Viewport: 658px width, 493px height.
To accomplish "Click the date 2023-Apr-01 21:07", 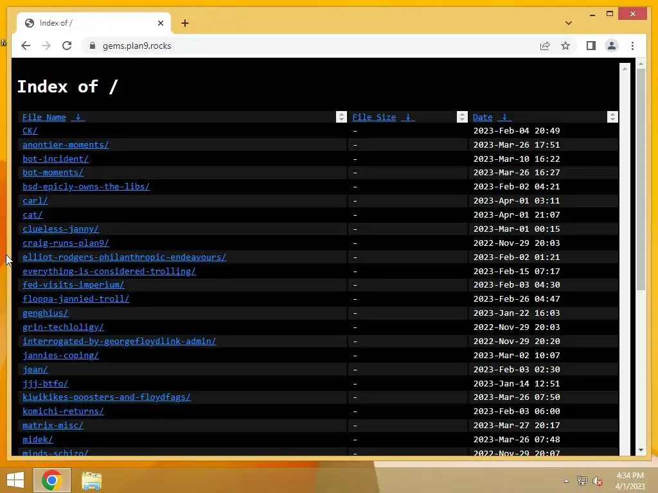I will 517,215.
